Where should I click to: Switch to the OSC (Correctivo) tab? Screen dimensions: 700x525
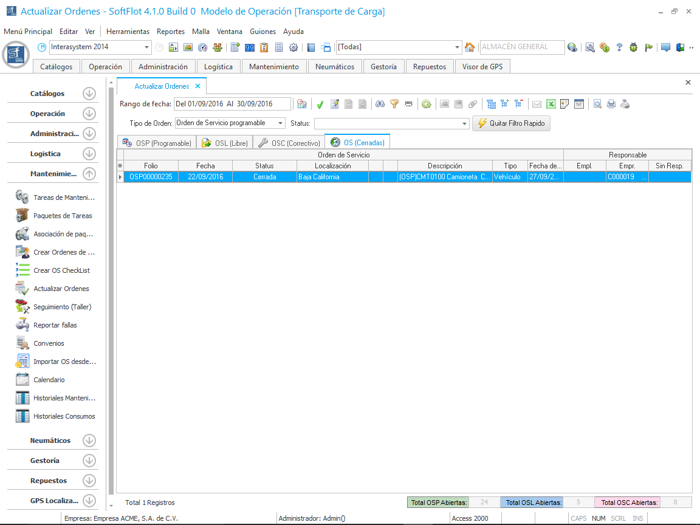coord(289,143)
